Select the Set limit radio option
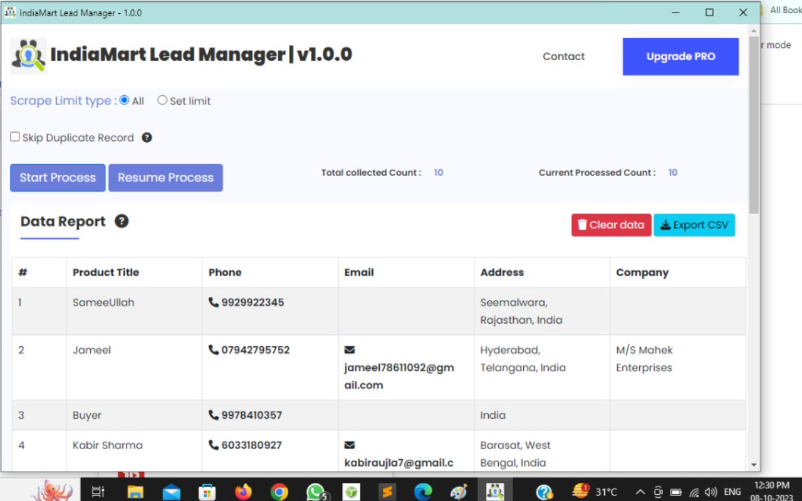This screenshot has width=802, height=501. [162, 100]
